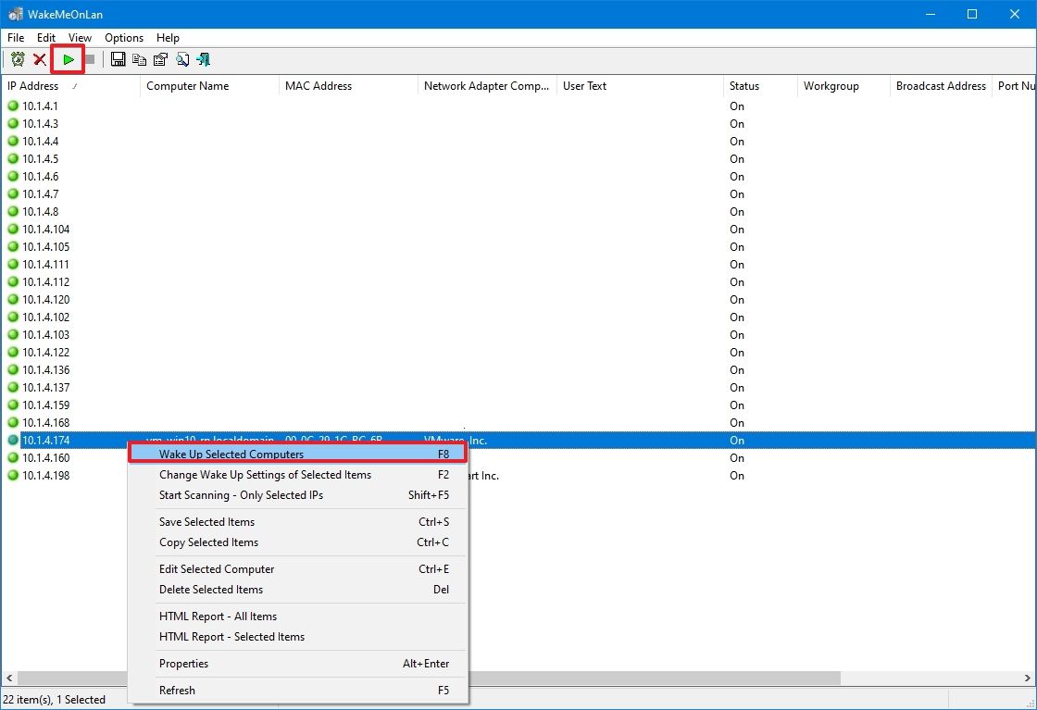Choose Wake Up Selected Computers from the menu

pos(231,454)
